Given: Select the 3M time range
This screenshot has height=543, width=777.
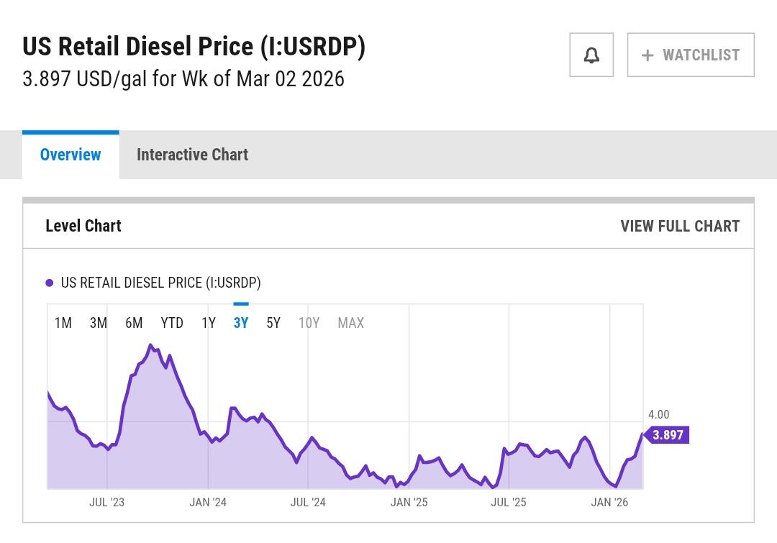Looking at the screenshot, I should click(99, 323).
